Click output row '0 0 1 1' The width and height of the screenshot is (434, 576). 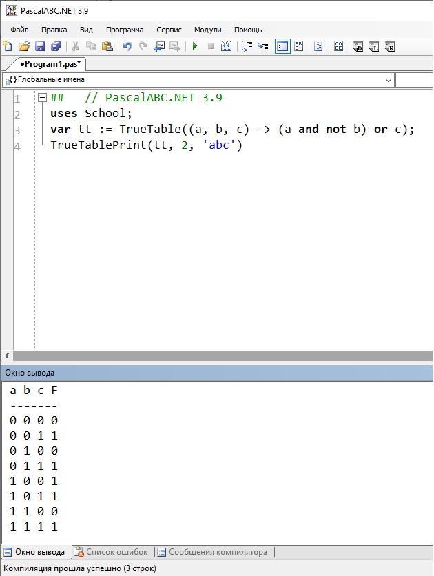34,435
